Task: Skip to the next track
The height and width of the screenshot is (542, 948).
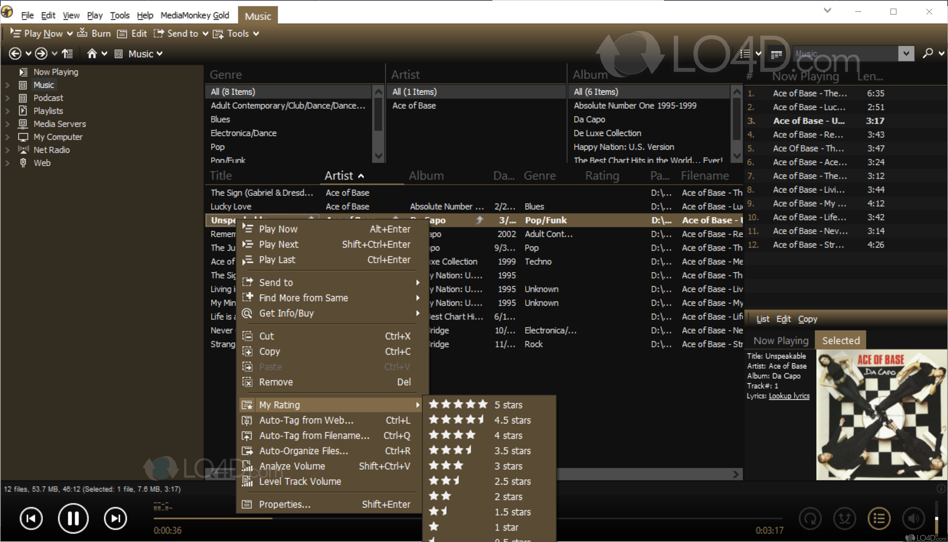Action: (x=116, y=518)
